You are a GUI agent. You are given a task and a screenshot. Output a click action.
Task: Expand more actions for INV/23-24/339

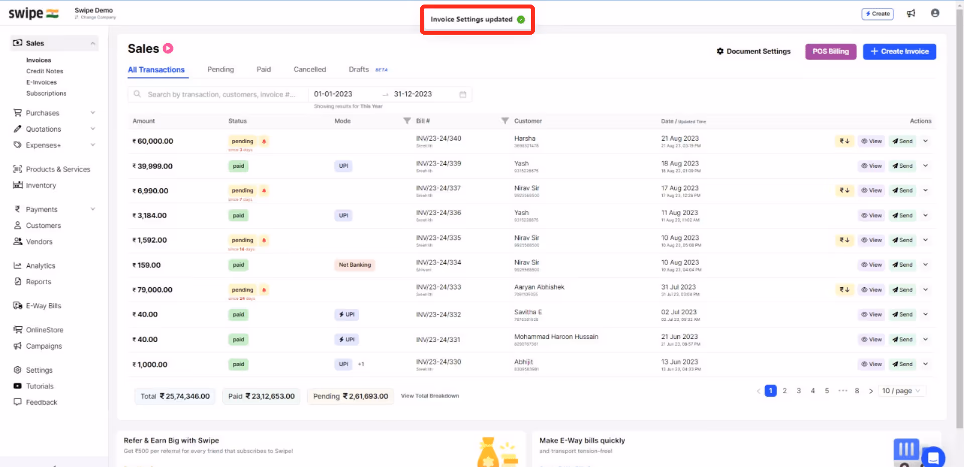(925, 166)
